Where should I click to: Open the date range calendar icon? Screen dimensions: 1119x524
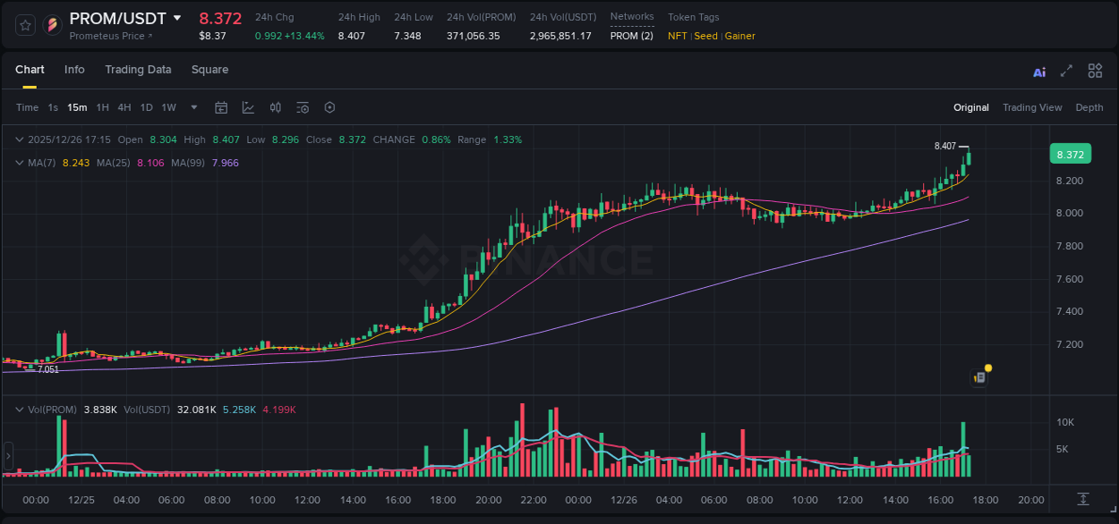click(x=221, y=107)
